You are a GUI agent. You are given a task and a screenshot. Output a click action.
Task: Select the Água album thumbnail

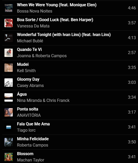click(x=9, y=97)
